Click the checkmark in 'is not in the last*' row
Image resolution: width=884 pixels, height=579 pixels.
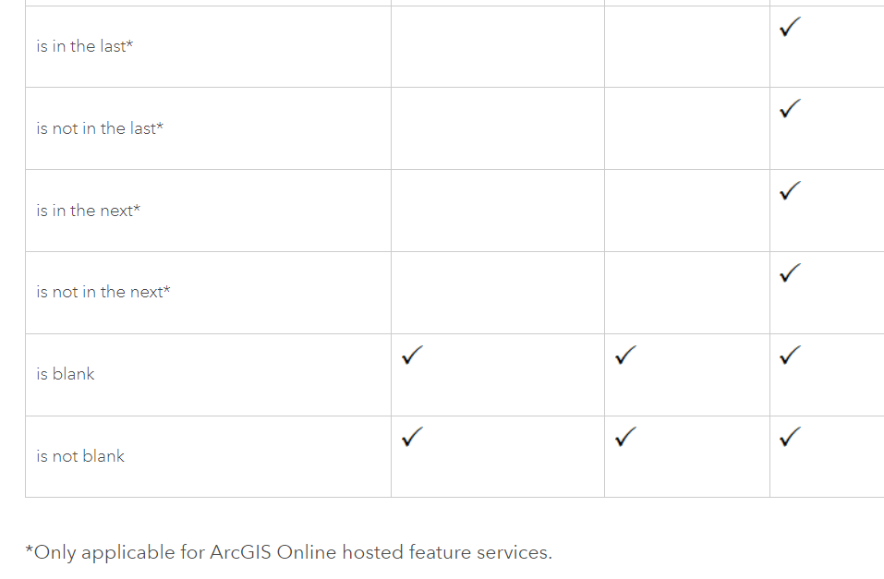pos(789,109)
